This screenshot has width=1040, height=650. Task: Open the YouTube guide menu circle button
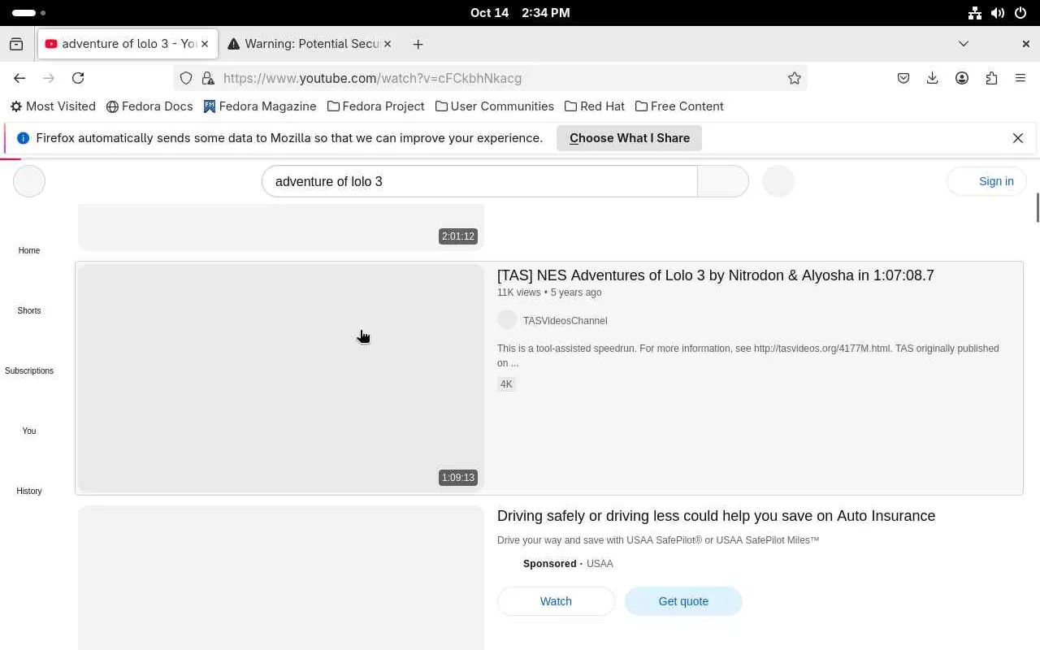pos(29,181)
